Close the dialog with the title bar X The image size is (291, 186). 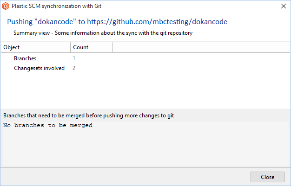coord(284,6)
